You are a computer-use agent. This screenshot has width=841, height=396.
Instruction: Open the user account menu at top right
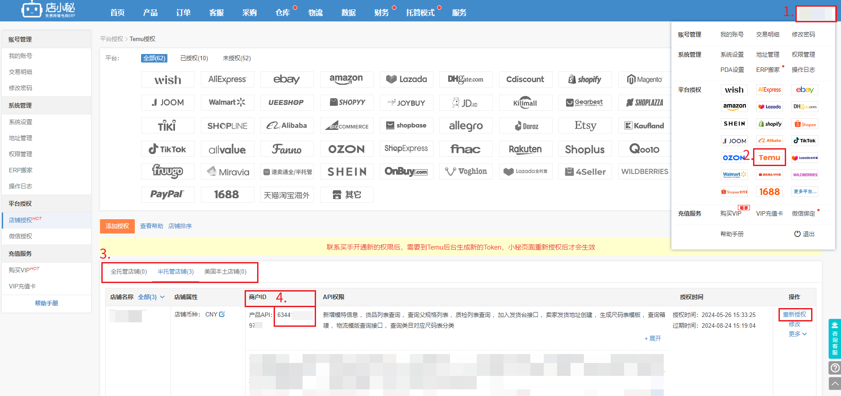tap(816, 13)
